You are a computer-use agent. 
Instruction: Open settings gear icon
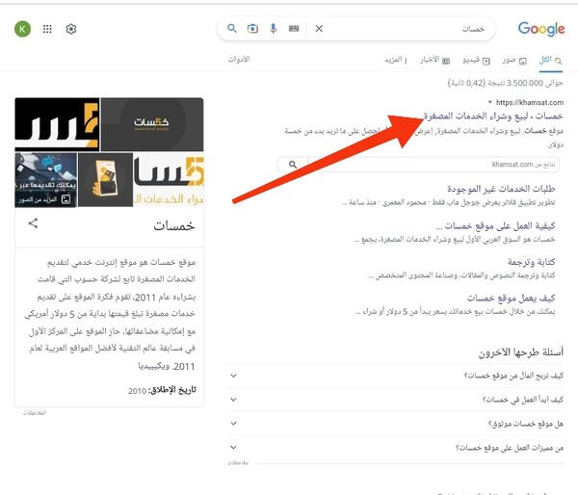click(71, 29)
